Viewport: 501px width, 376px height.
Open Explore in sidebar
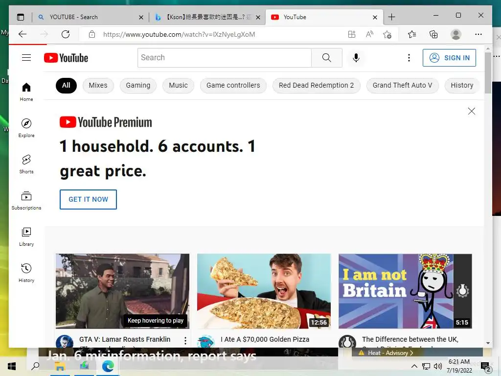click(x=26, y=128)
